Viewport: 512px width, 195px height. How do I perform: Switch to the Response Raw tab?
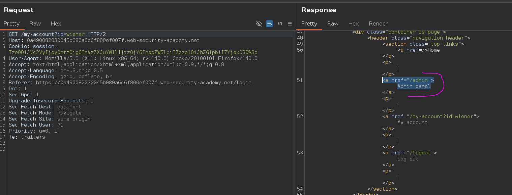[x=333, y=23]
